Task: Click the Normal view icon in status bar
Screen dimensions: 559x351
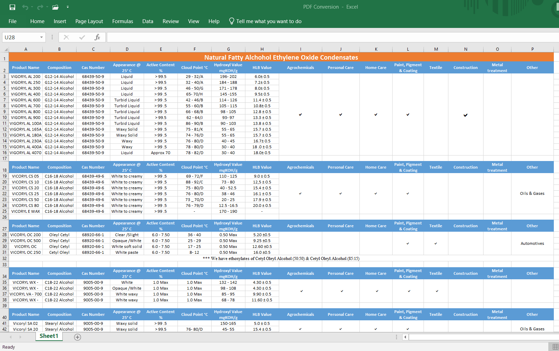Action: (x=555, y=347)
